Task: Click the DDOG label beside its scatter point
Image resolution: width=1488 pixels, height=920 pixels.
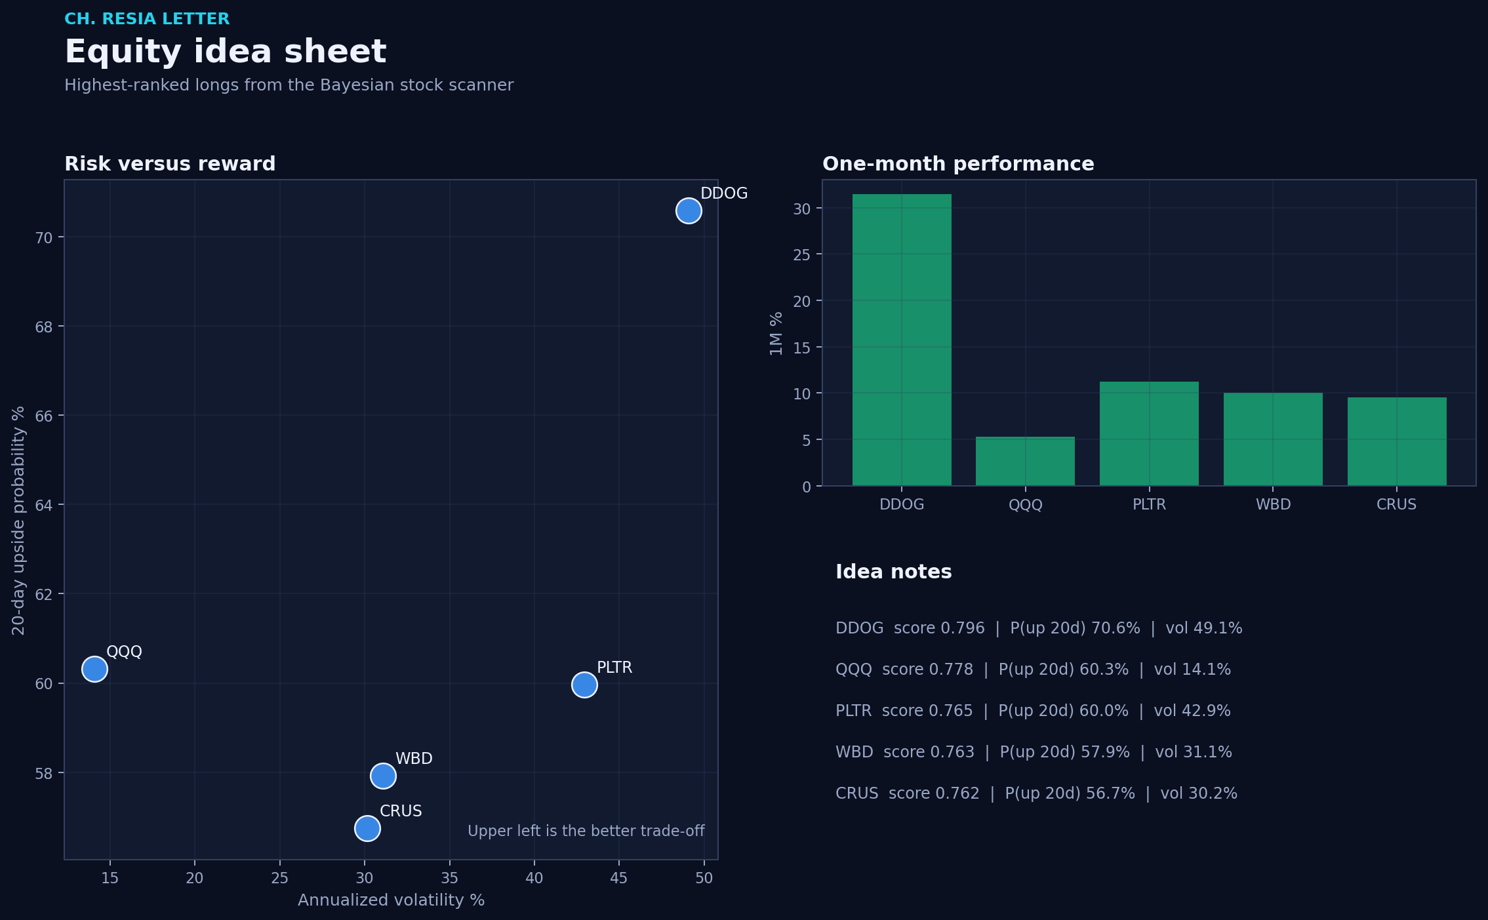Action: [724, 193]
